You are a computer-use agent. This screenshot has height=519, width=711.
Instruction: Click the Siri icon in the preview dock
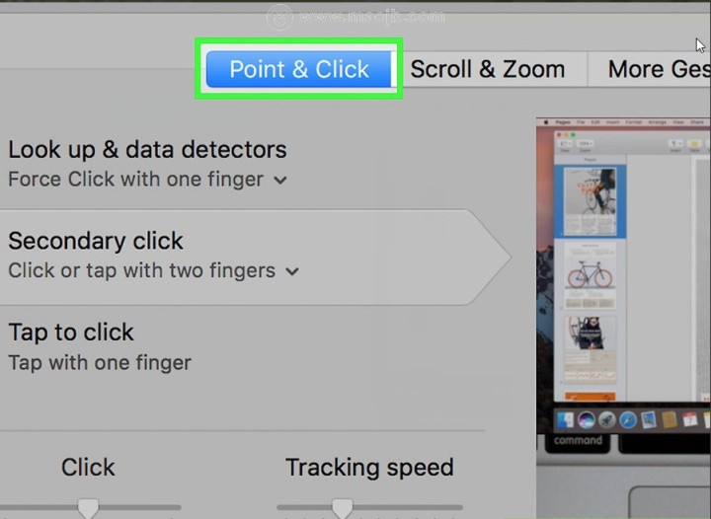coord(587,420)
